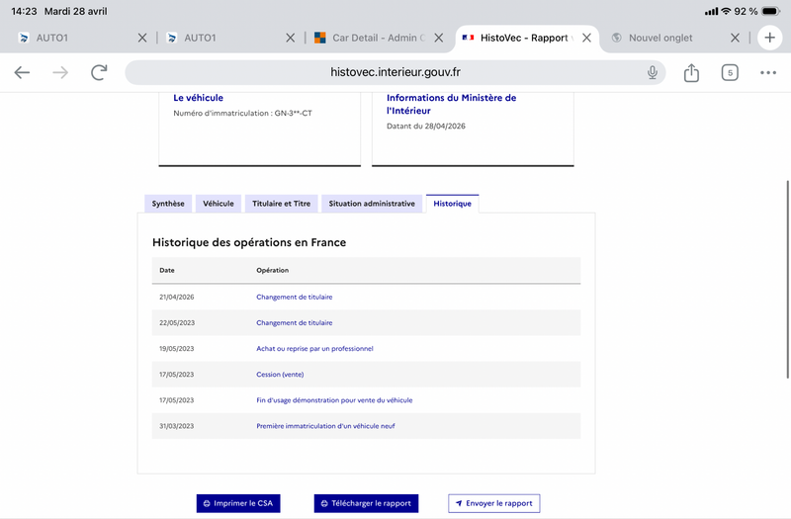Open the Titulaire et Titre tab
The image size is (791, 519).
pyautogui.click(x=281, y=204)
